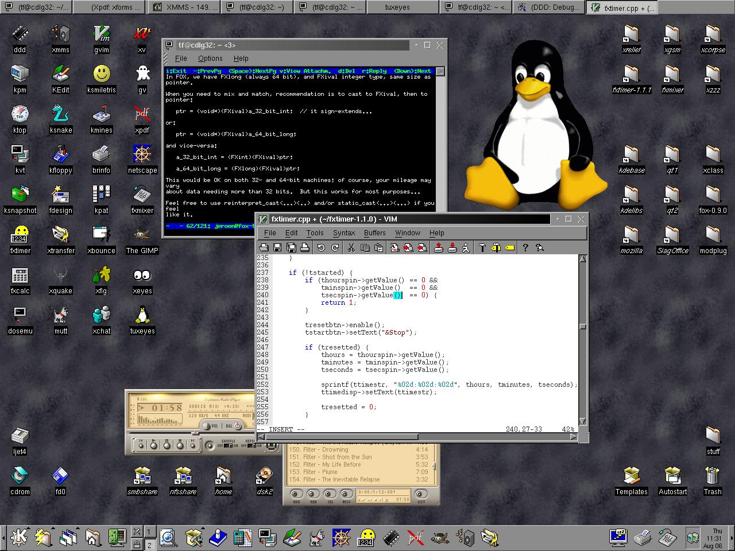Click the Print icon in VIM toolbar
This screenshot has width=735, height=551.
coord(305,247)
